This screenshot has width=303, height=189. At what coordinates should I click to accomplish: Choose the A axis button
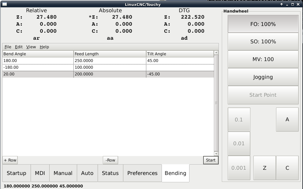(287, 119)
